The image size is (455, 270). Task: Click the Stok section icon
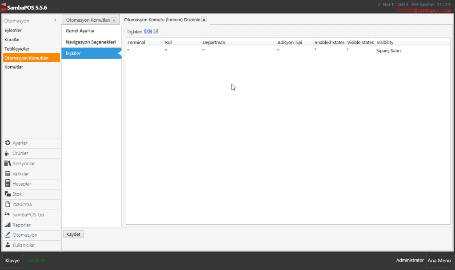pos(8,194)
